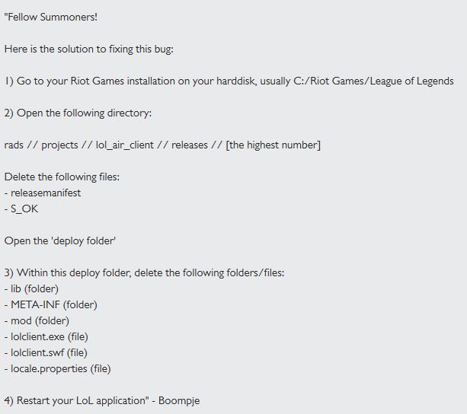Click the step "2) Open the following directory:"
The width and height of the screenshot is (467, 414).
click(78, 113)
